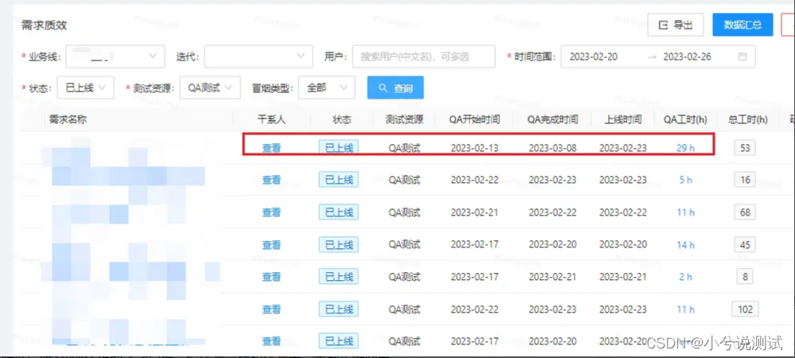Click end date 2023-02-26 in time range
This screenshot has height=358, width=795.
[687, 56]
